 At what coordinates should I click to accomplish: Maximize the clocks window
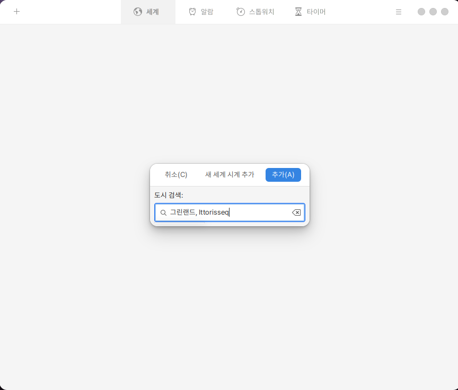coord(433,12)
